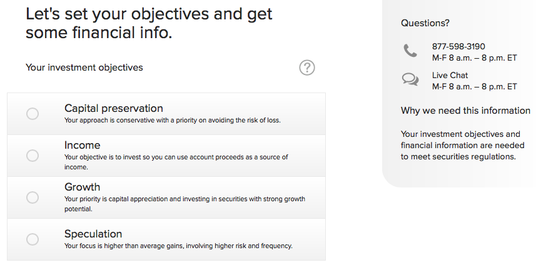Select the Income radio button
536x265 pixels.
click(x=33, y=156)
